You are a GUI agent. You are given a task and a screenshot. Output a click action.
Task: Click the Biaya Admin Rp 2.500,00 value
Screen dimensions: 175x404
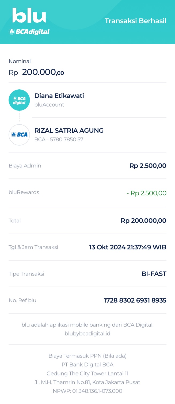pos(148,166)
